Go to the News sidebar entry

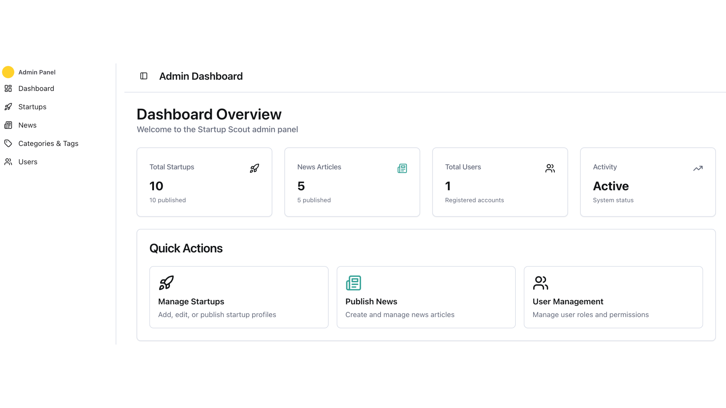(28, 125)
